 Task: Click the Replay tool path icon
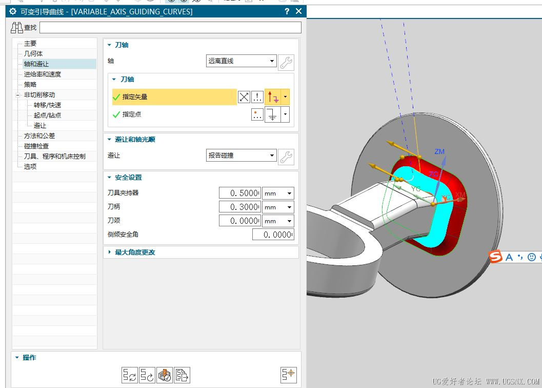tap(147, 375)
